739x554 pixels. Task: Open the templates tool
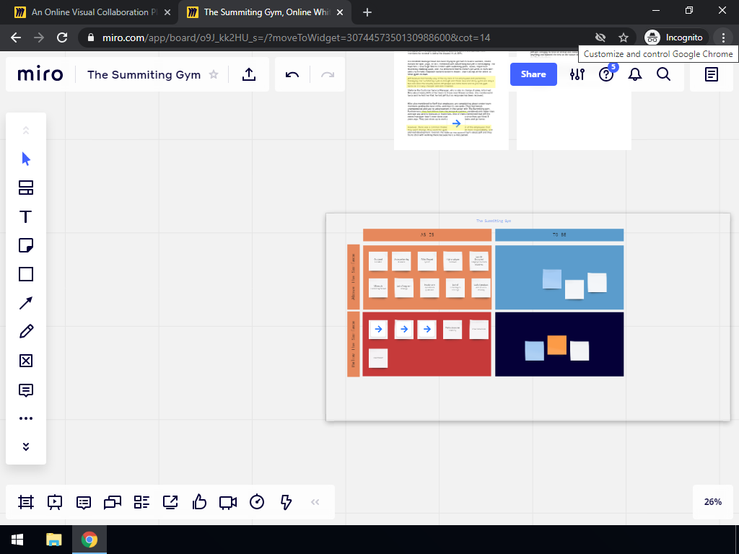pos(26,188)
